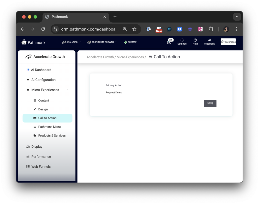The width and height of the screenshot is (259, 204).
Task: Switch to the Pathmonk Menu sidebar item
Action: 49,127
